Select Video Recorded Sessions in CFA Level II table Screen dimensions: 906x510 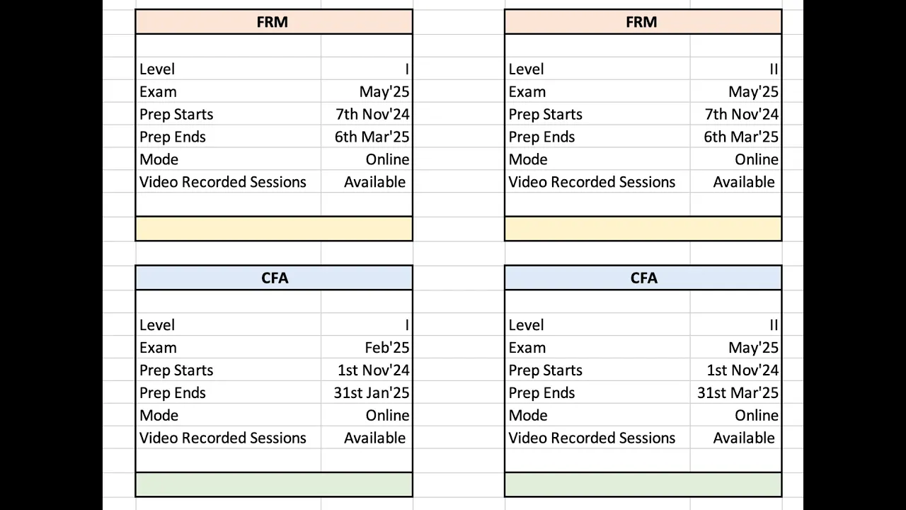point(592,438)
